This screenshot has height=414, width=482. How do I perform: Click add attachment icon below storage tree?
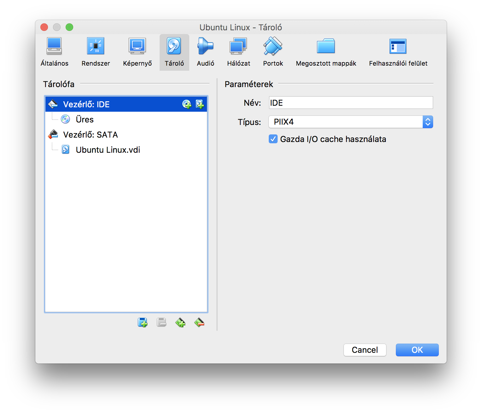143,322
